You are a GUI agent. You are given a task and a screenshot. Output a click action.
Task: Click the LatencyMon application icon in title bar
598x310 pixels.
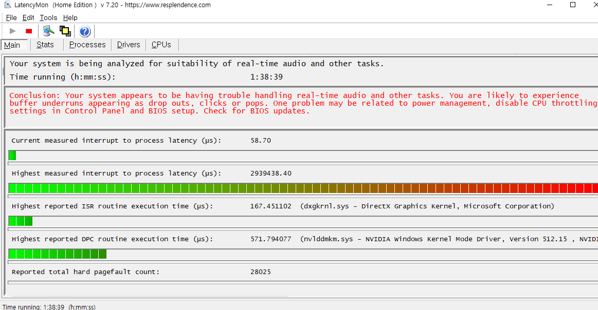click(7, 5)
